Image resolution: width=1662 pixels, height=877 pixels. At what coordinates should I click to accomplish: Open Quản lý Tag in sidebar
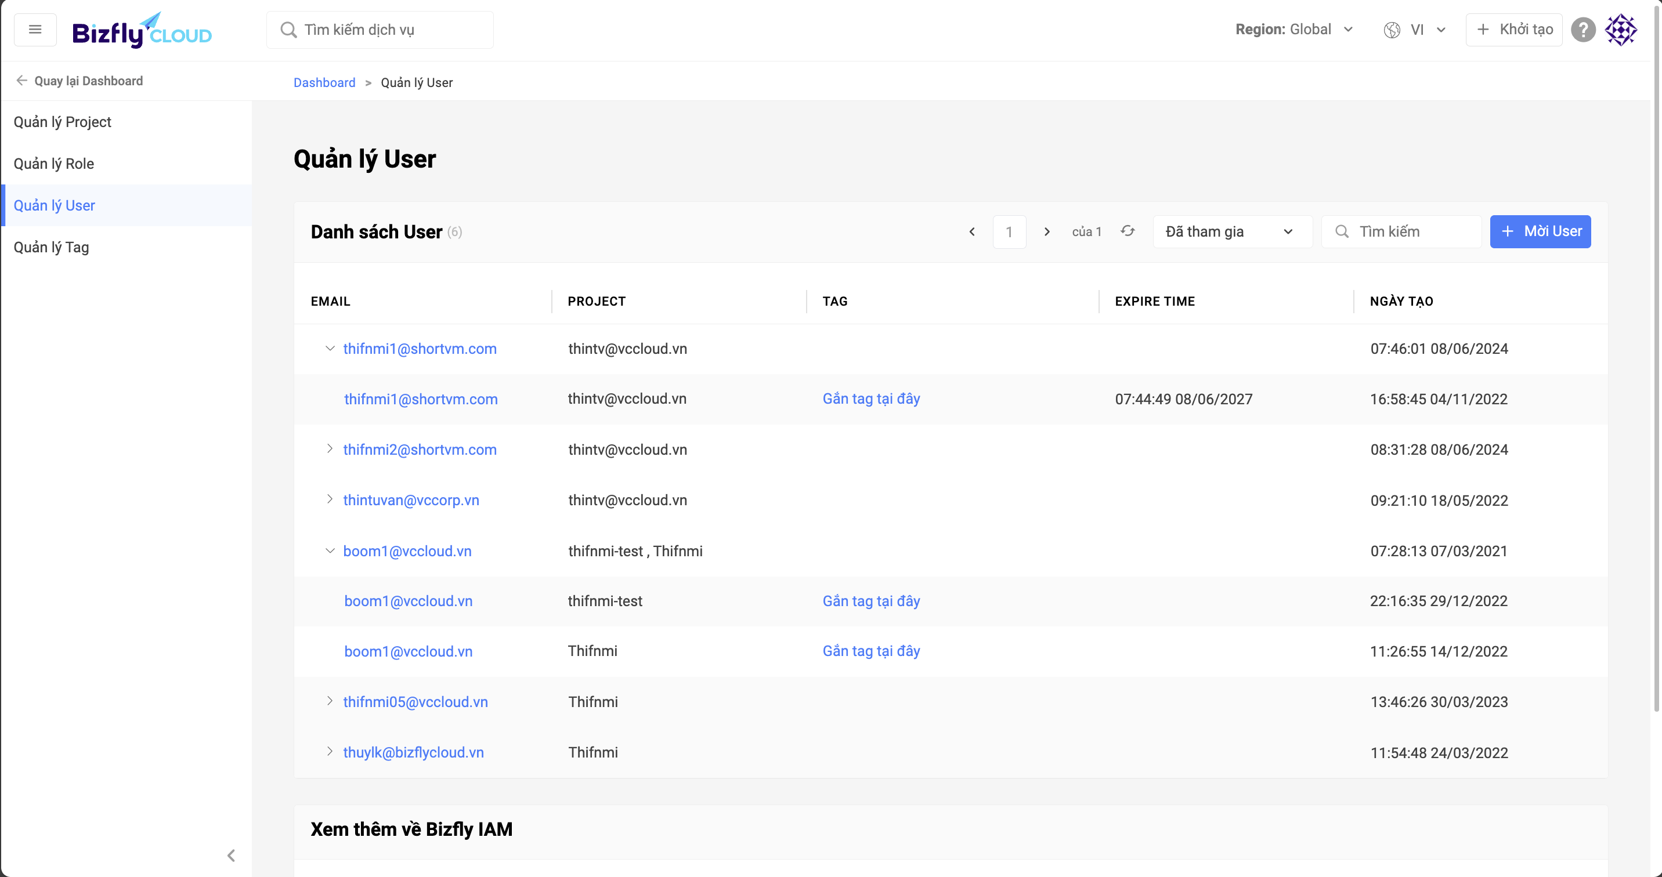tap(51, 247)
